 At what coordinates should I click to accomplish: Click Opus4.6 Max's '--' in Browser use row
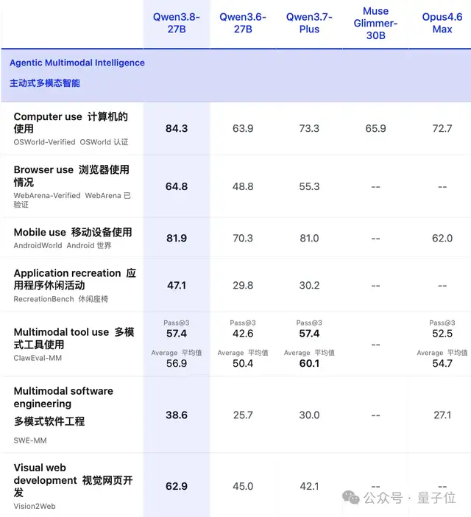442,187
